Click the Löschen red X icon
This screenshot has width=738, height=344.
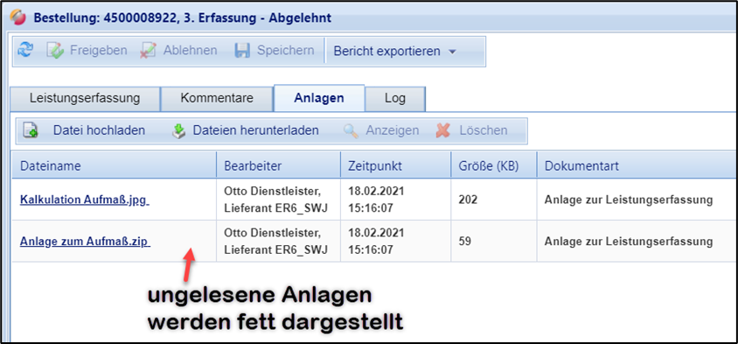443,130
